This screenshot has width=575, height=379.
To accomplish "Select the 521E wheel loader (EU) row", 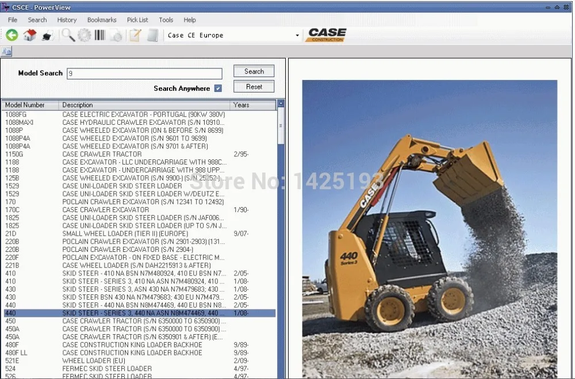I will (x=139, y=361).
